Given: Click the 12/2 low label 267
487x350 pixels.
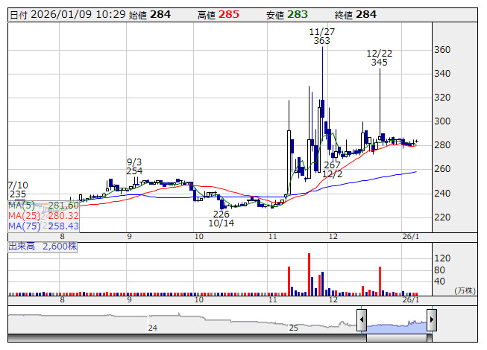Looking at the screenshot, I should point(333,165).
